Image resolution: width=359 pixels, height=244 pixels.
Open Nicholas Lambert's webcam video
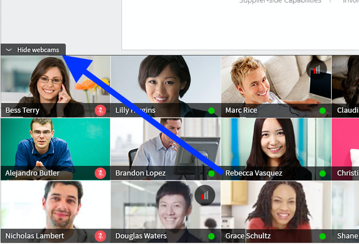pyautogui.click(x=56, y=212)
